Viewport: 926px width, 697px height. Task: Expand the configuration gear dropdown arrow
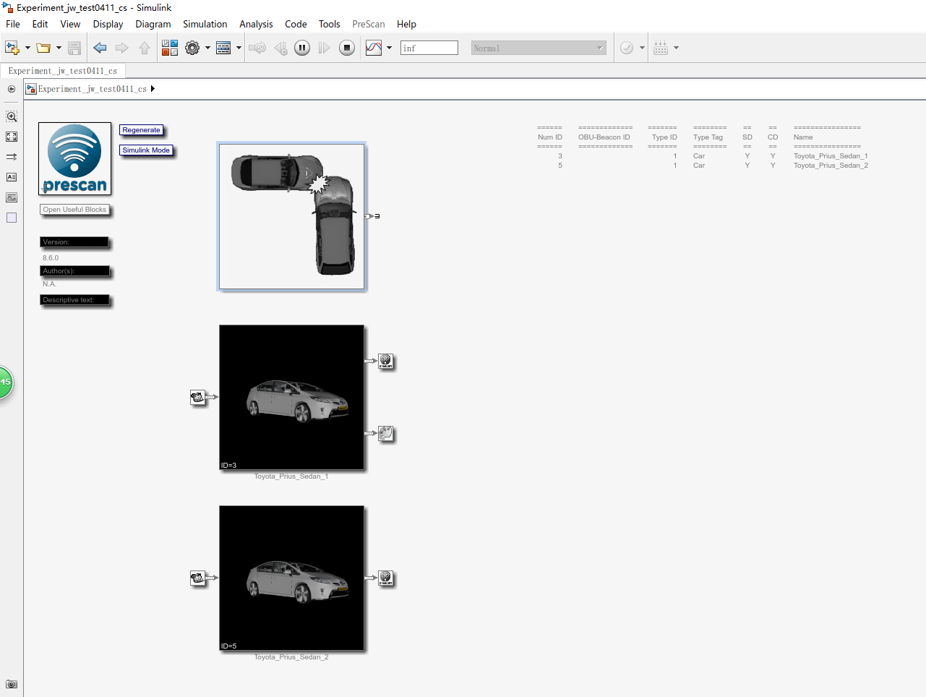click(x=207, y=48)
